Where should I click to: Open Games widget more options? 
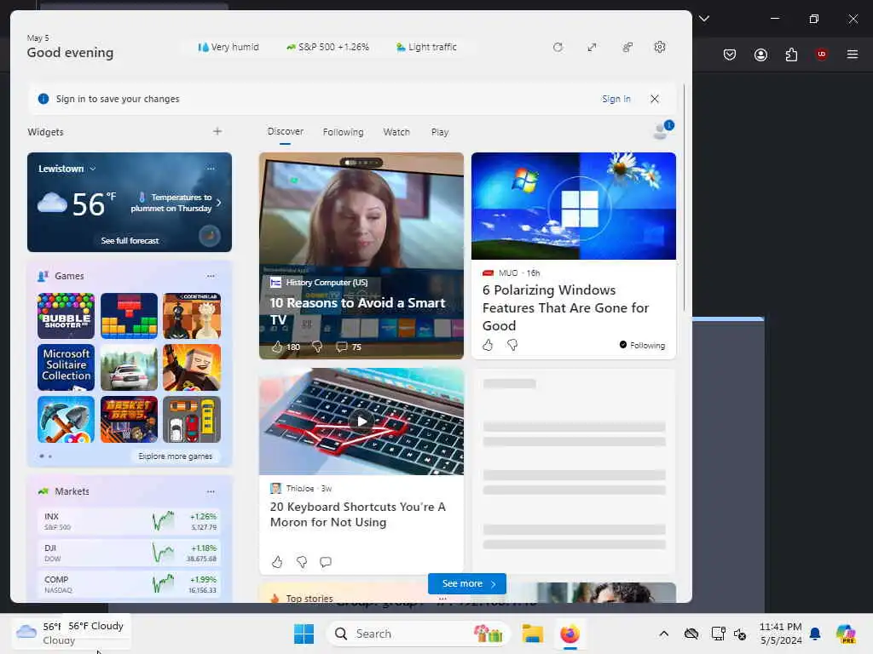(x=211, y=276)
